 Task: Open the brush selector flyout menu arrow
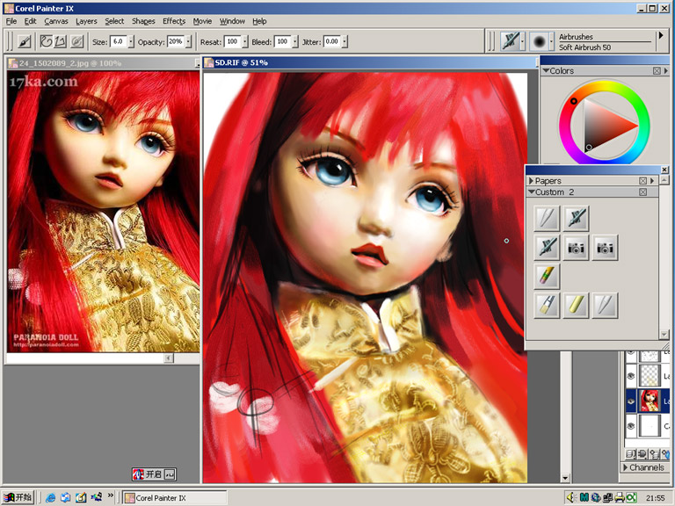(x=661, y=35)
